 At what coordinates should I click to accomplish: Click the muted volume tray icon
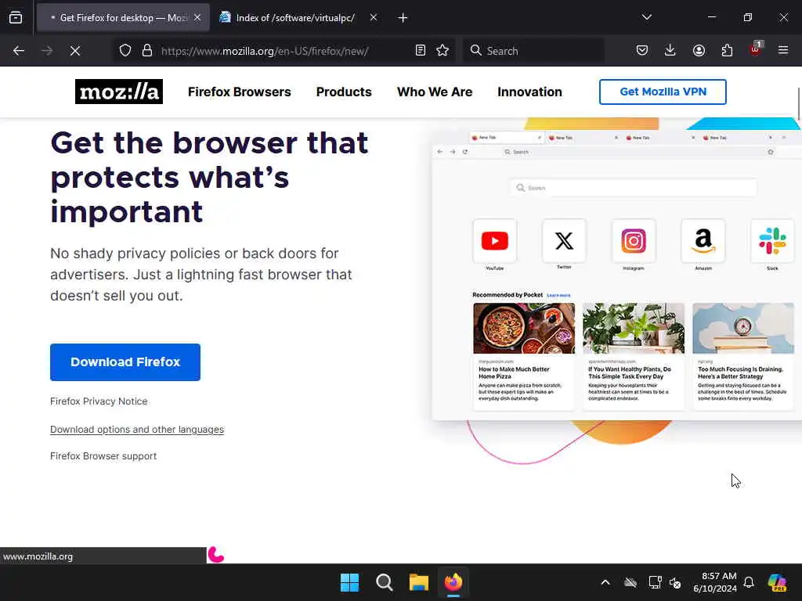click(x=675, y=582)
